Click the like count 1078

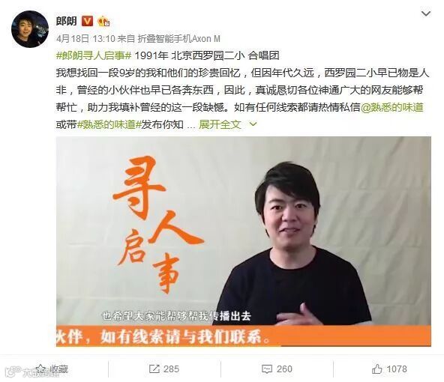click(397, 369)
